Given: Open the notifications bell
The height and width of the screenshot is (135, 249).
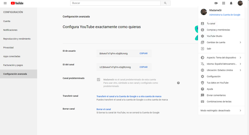Looking at the screenshot, I should pyautogui.click(x=231, y=3).
